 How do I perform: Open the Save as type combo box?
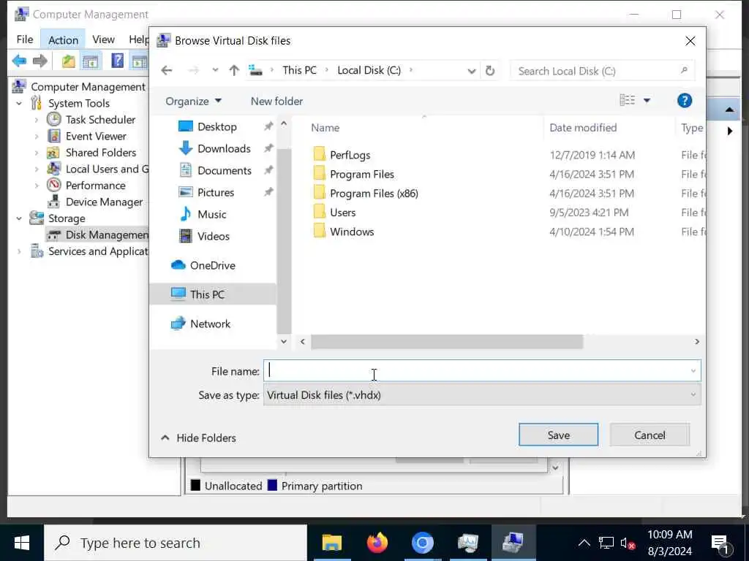point(482,395)
